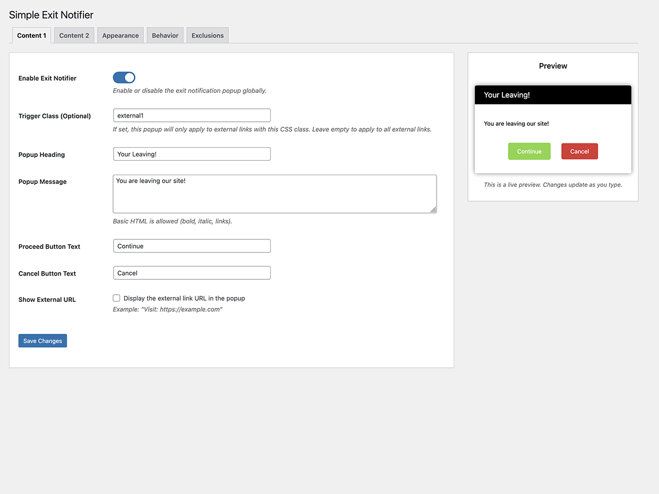
Task: Click the 'Display the external link URL' label
Action: click(x=184, y=299)
